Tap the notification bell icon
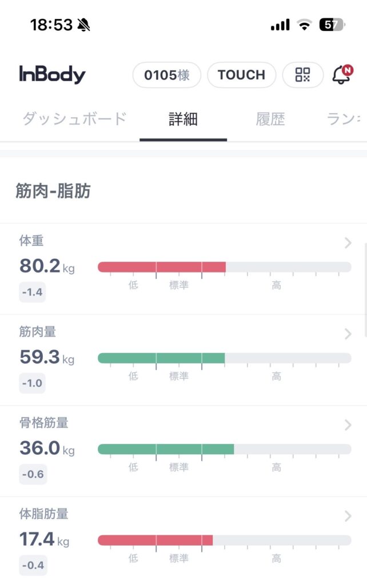 (x=341, y=75)
